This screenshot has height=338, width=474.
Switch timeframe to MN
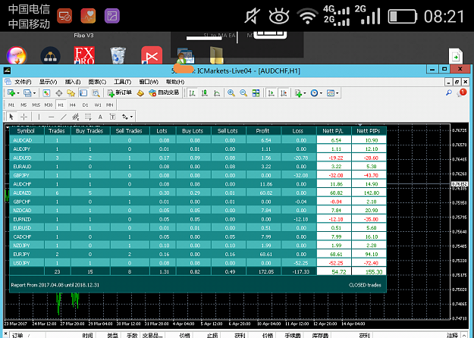click(x=109, y=105)
